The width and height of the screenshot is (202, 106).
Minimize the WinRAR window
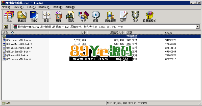click(x=191, y=3)
